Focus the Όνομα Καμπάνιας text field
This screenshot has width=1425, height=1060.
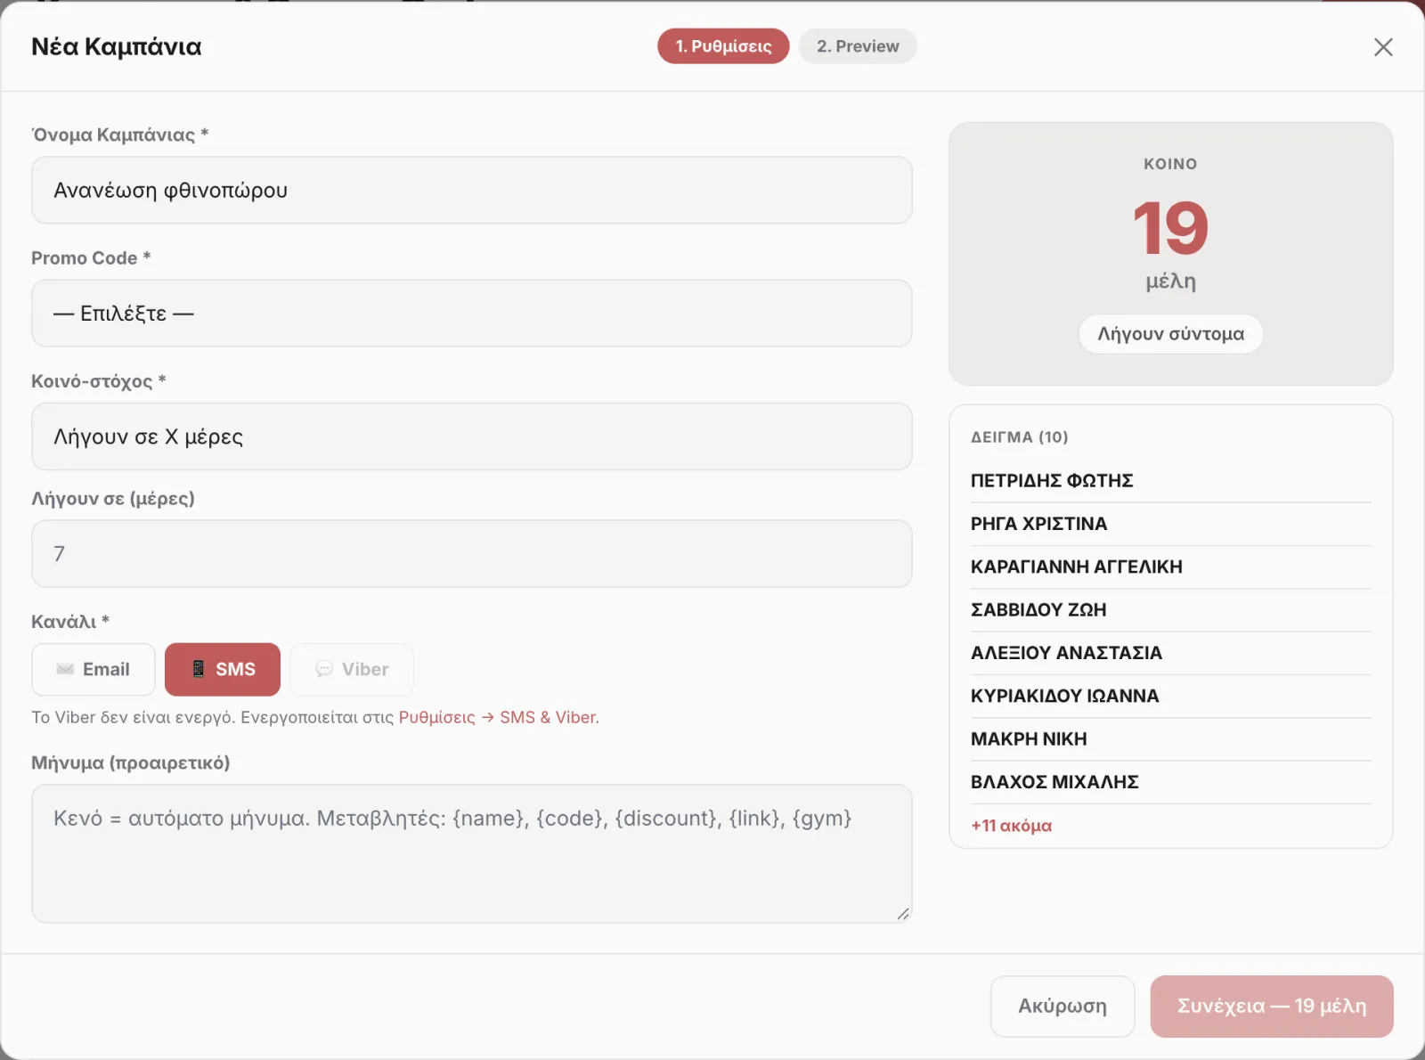coord(471,191)
